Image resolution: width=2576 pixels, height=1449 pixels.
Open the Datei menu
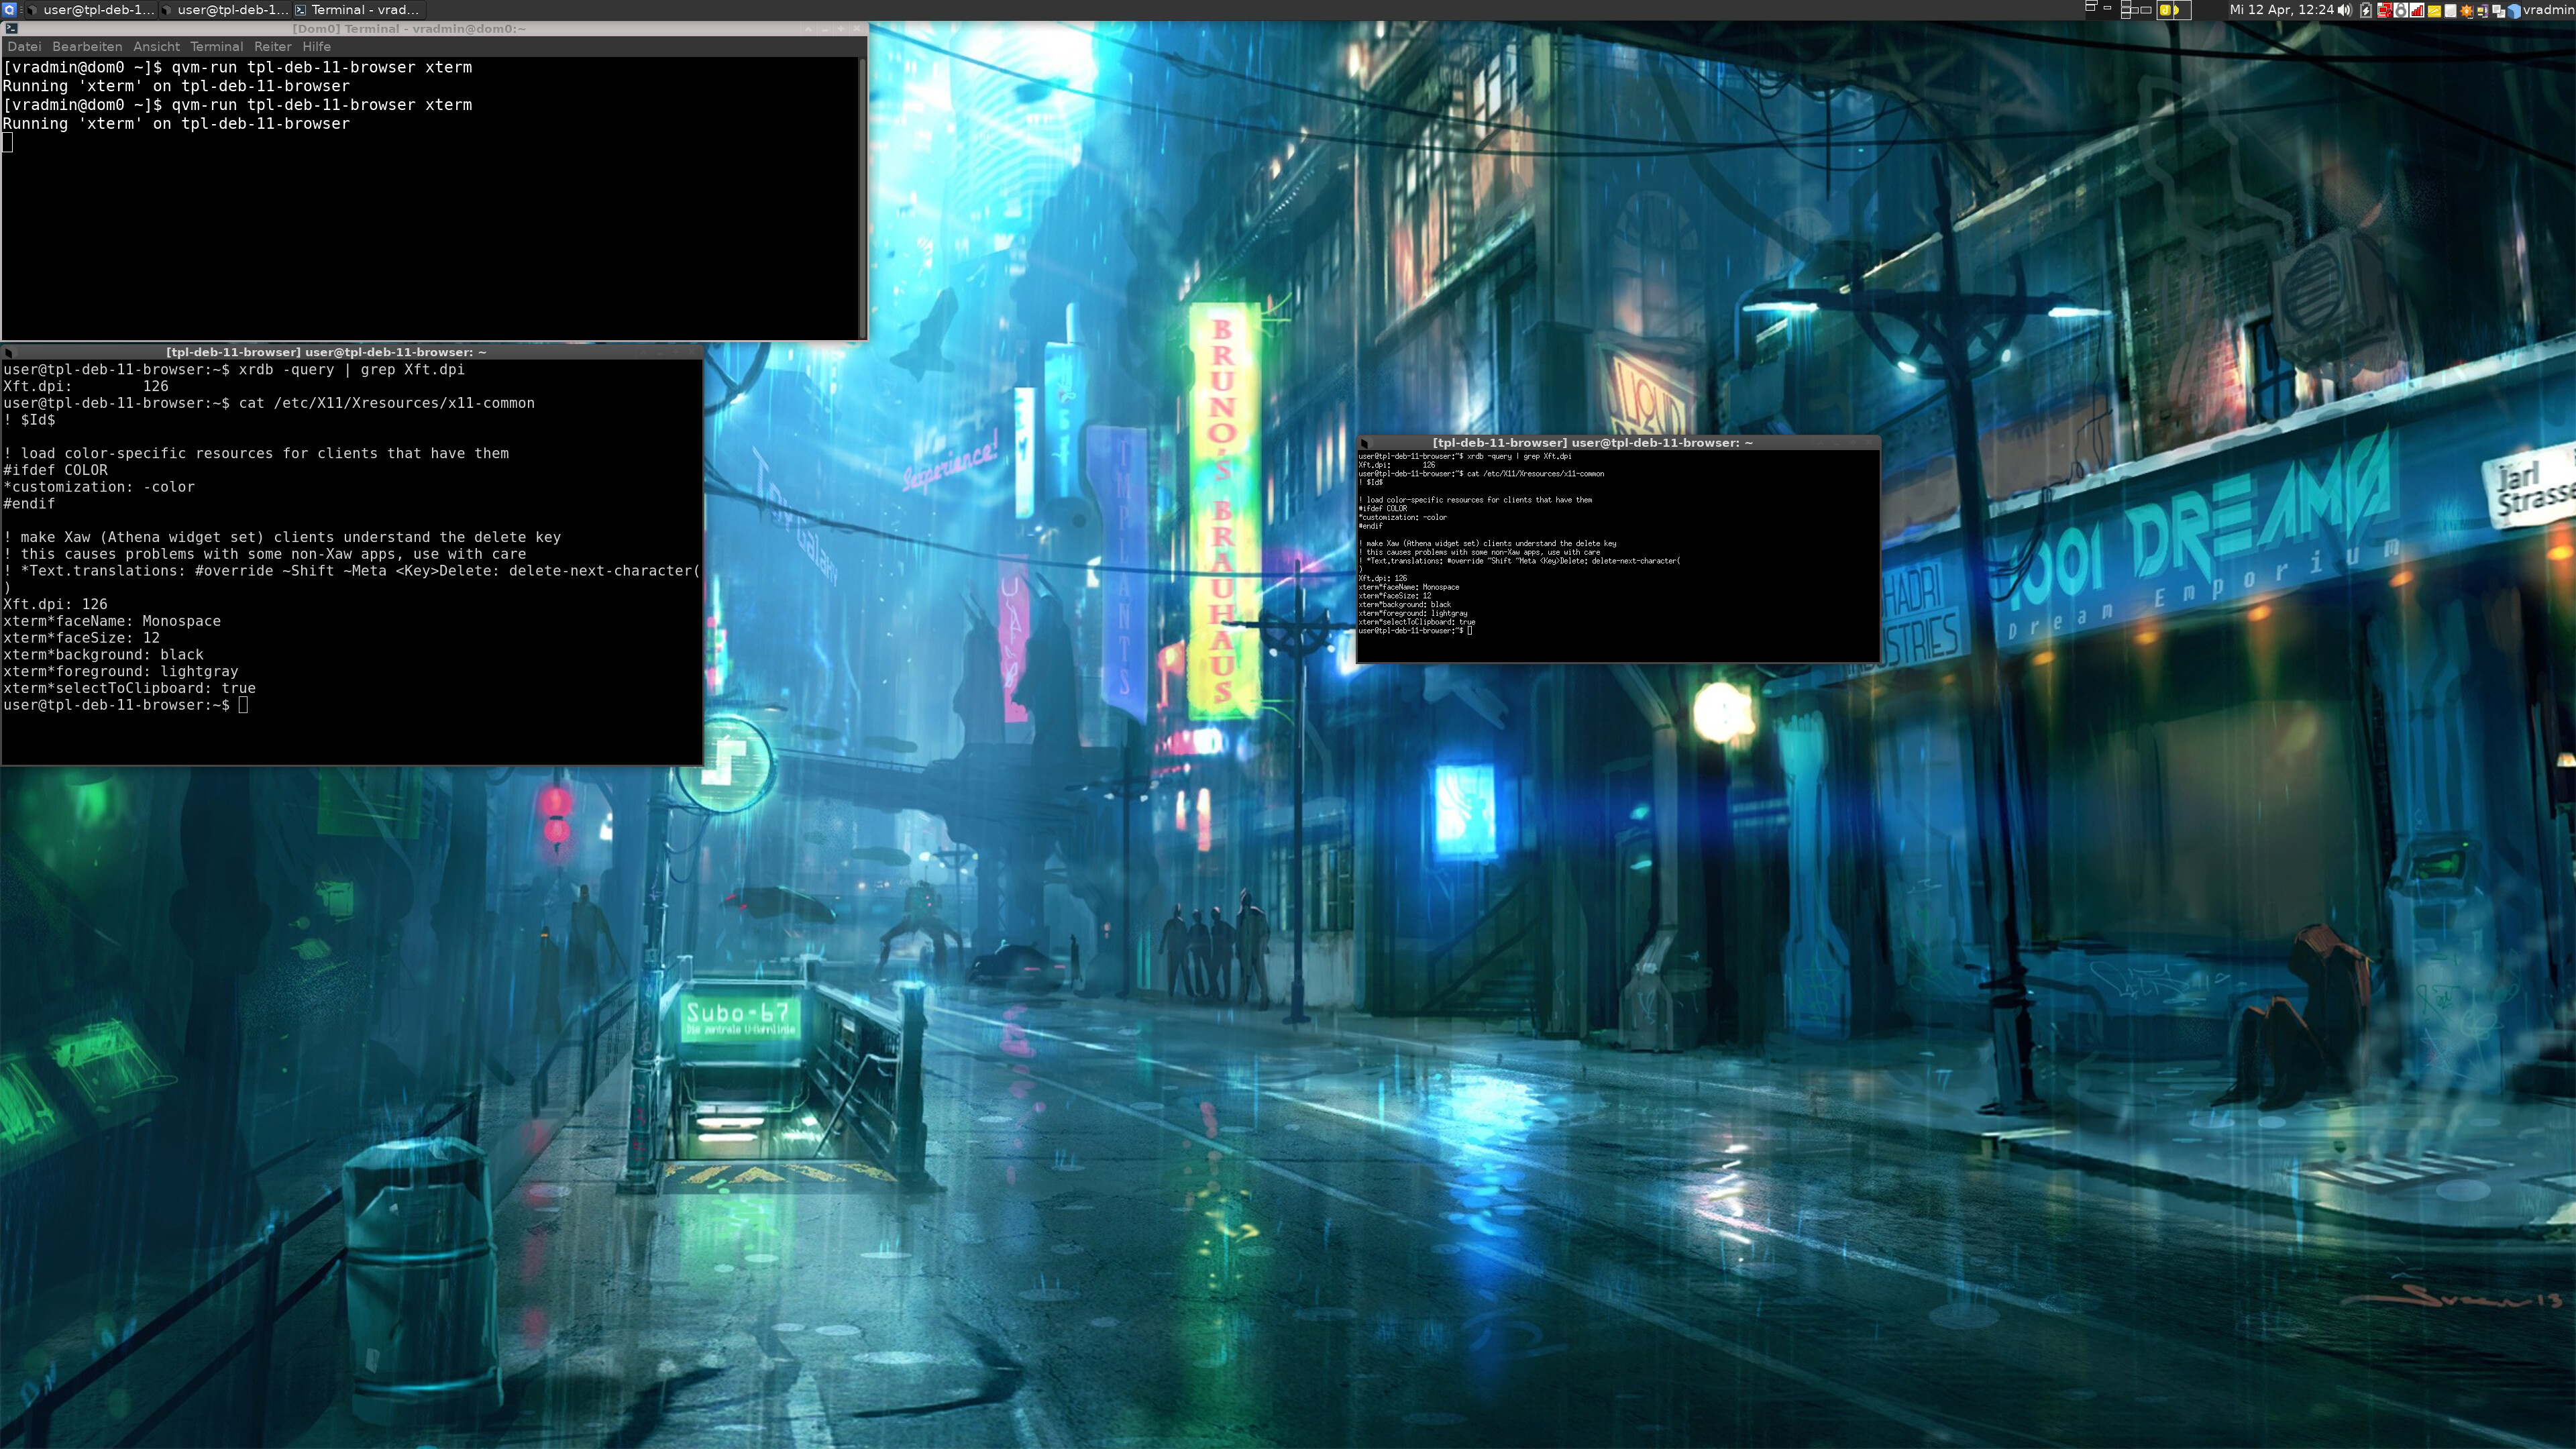tap(24, 47)
